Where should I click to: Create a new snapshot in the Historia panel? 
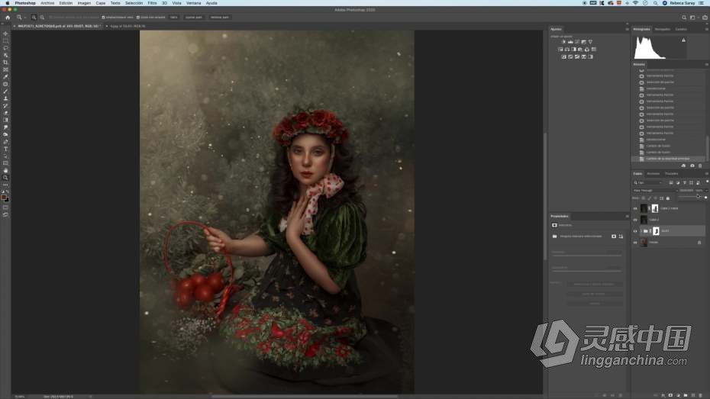[x=692, y=166]
